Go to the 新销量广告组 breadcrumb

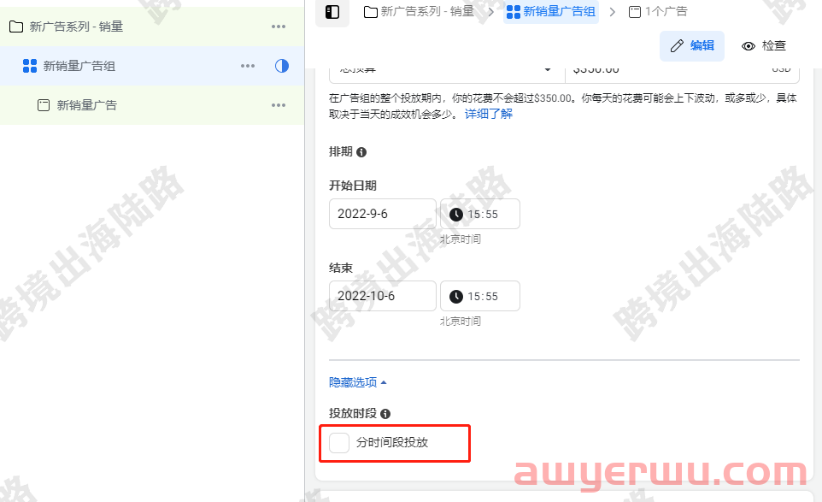coord(551,11)
